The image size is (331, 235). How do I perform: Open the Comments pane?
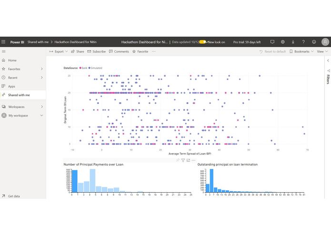119,51
